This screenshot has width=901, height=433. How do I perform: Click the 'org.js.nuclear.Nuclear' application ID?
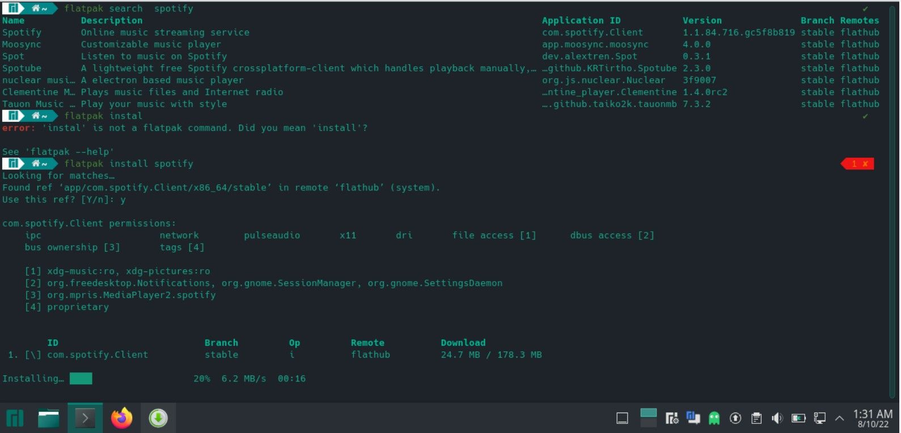click(604, 80)
